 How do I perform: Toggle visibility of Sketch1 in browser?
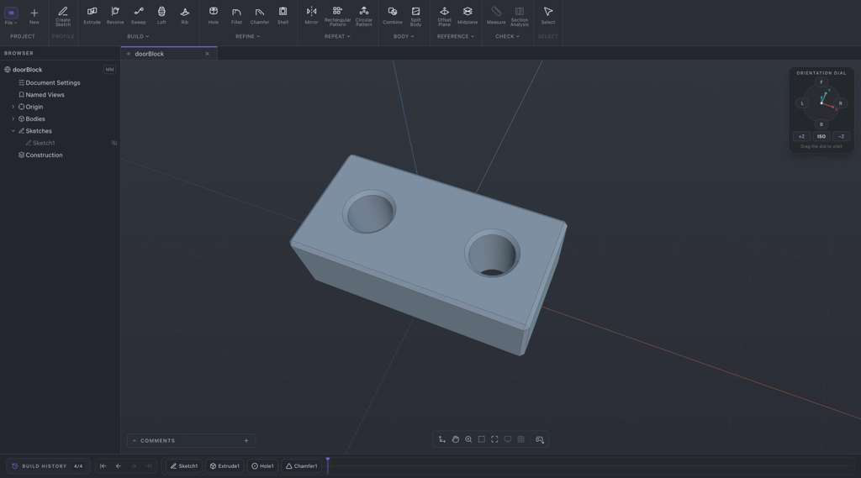point(114,144)
